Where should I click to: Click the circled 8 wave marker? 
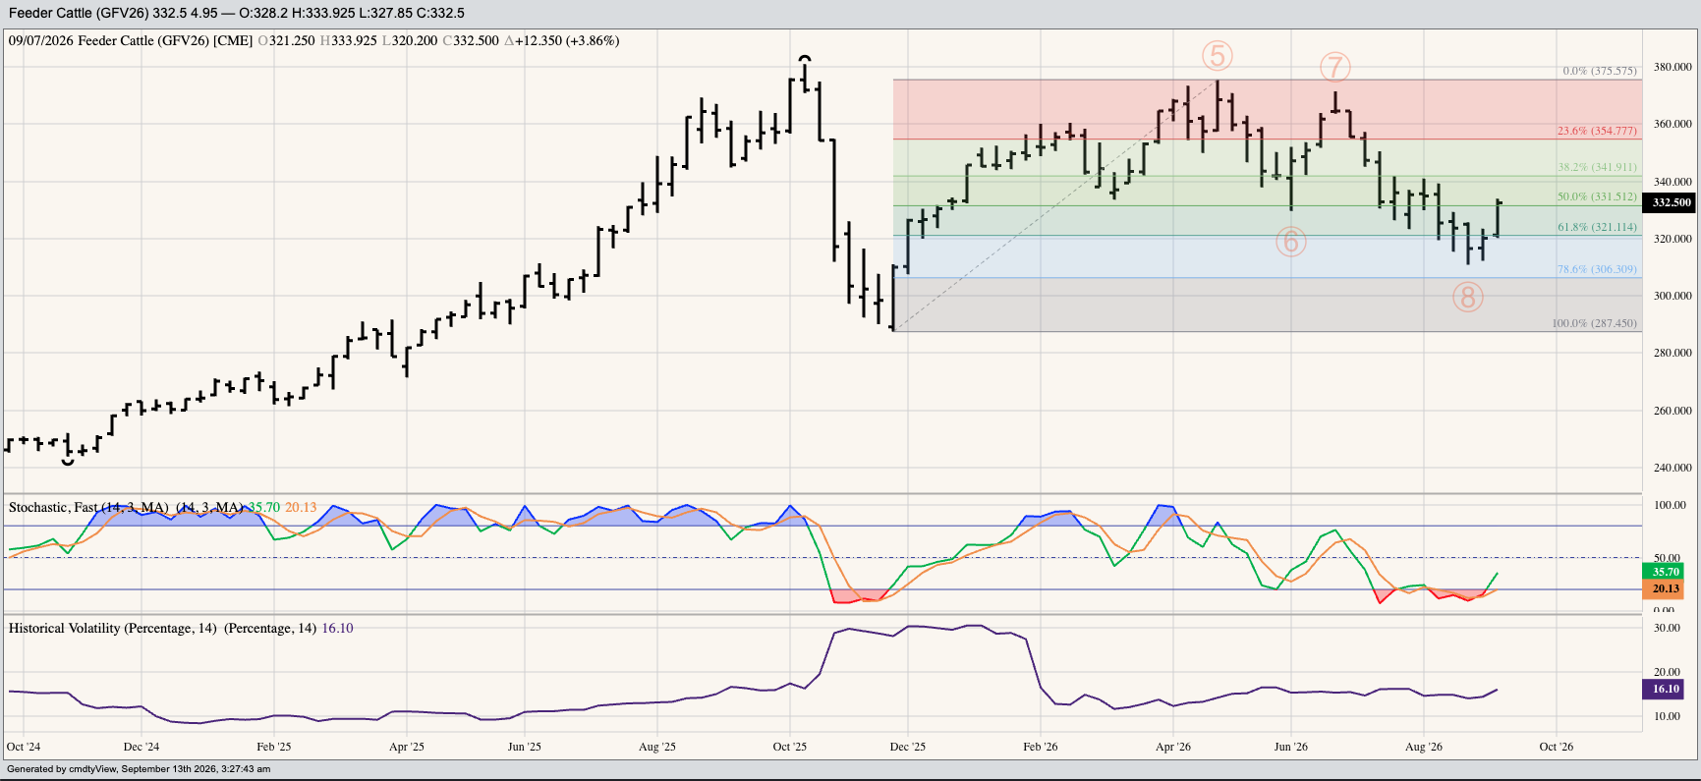1467,297
